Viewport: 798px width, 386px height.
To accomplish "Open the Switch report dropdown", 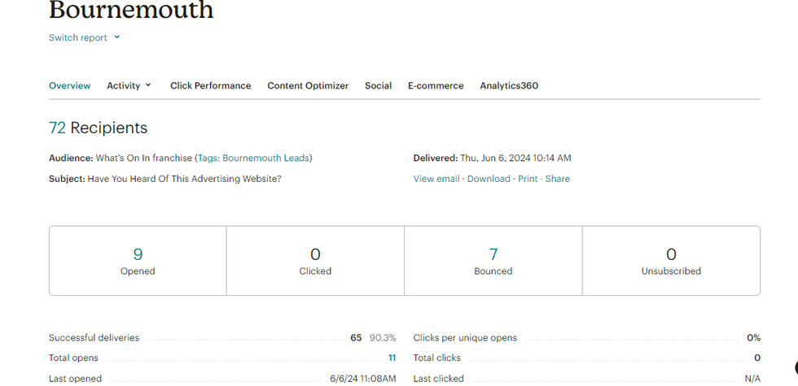I will coord(84,37).
